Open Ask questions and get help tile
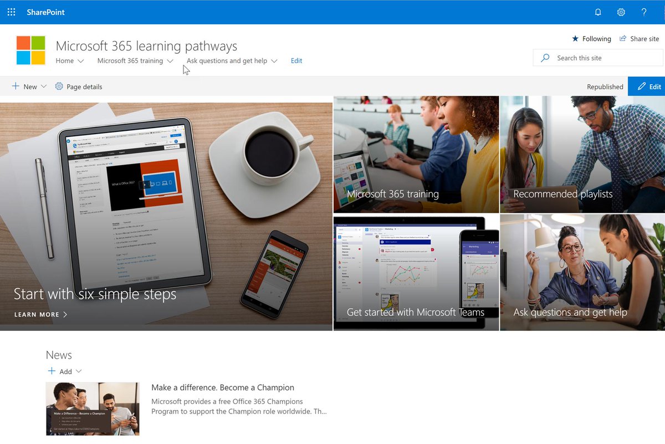 [x=582, y=272]
